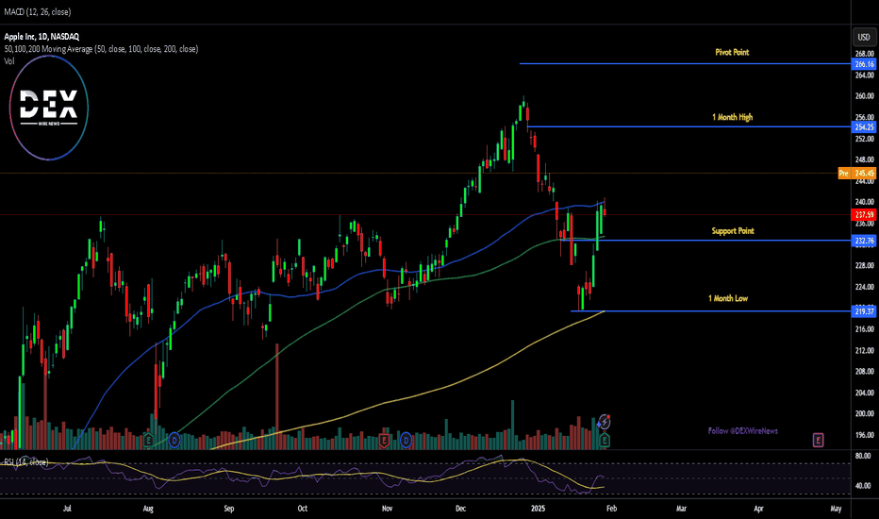
Task: Click the green earnings marker near August
Action: point(149,440)
